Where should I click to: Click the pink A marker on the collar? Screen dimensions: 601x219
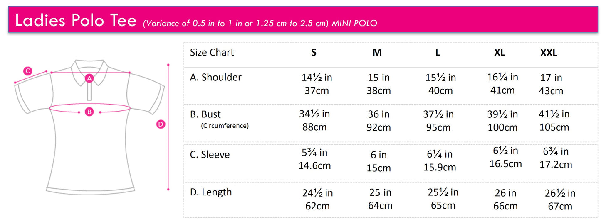89,78
